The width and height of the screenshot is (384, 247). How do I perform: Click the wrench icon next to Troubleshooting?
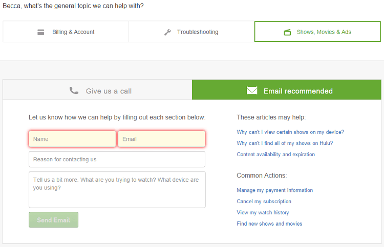pyautogui.click(x=167, y=32)
